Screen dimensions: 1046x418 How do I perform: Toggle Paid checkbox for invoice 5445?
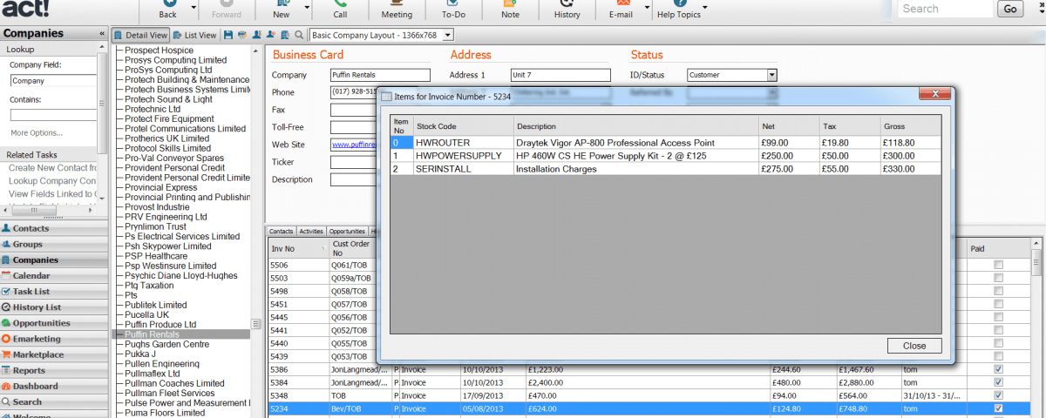(998, 317)
